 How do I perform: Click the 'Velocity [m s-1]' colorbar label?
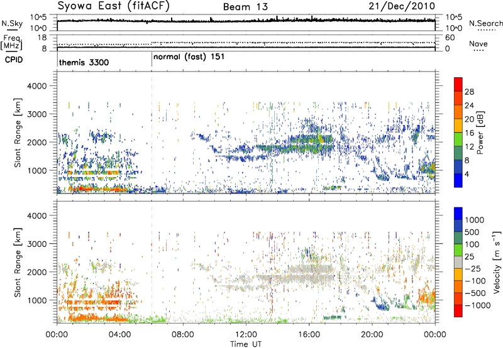(497, 262)
